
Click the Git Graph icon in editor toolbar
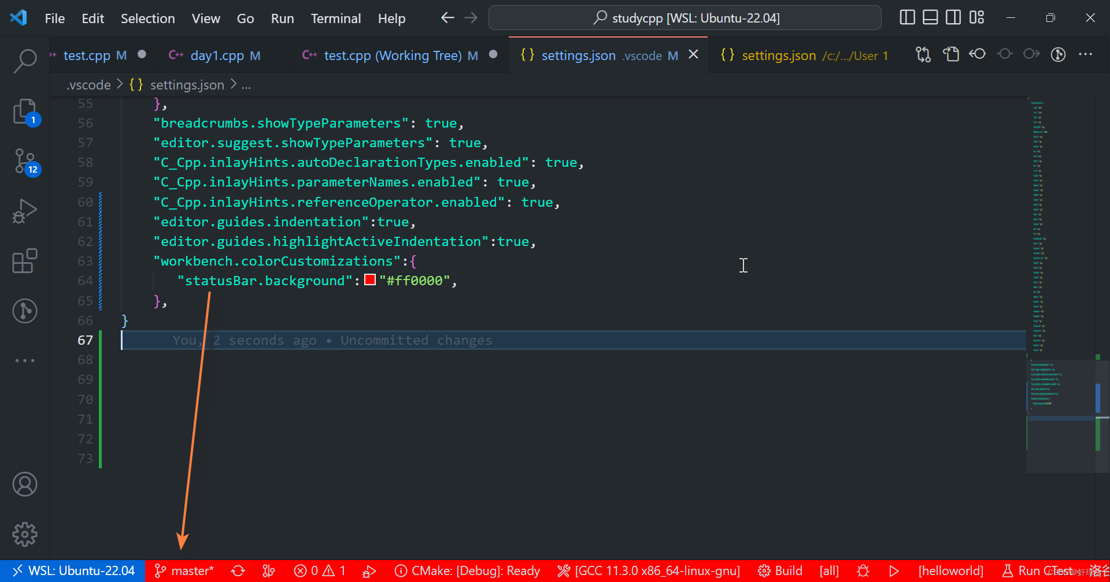pos(1058,54)
